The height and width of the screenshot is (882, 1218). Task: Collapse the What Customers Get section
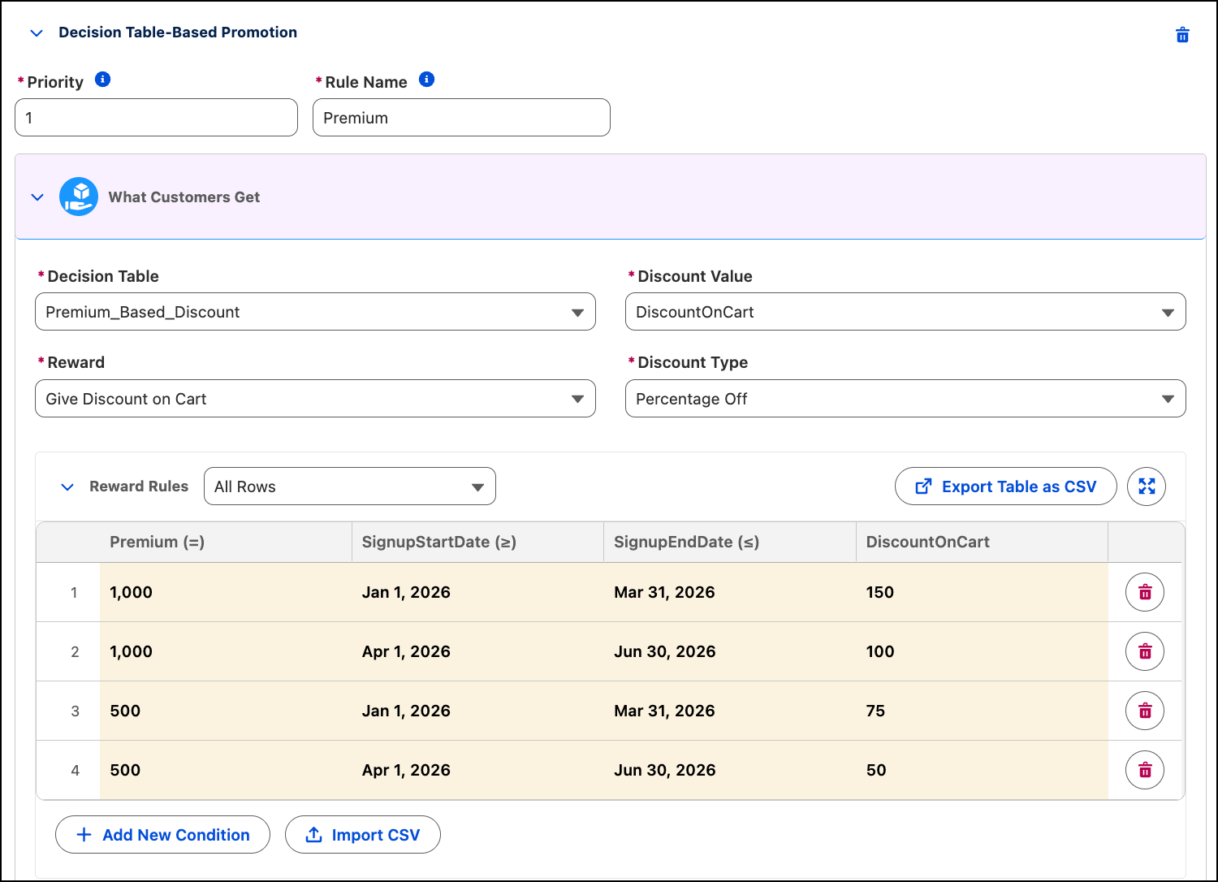[x=37, y=197]
